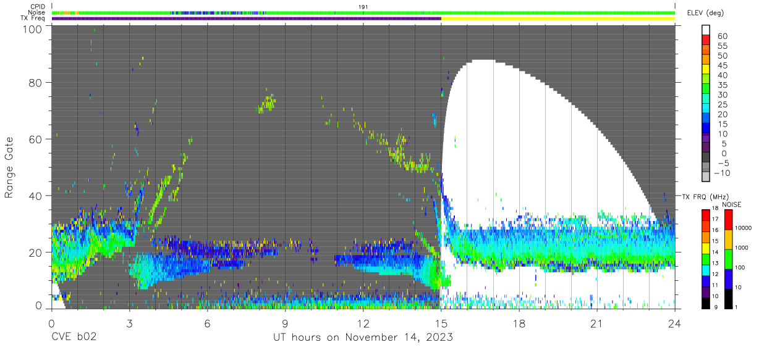Click the purple segment of TX Freq bar
This screenshot has width=759, height=350.
[246, 19]
